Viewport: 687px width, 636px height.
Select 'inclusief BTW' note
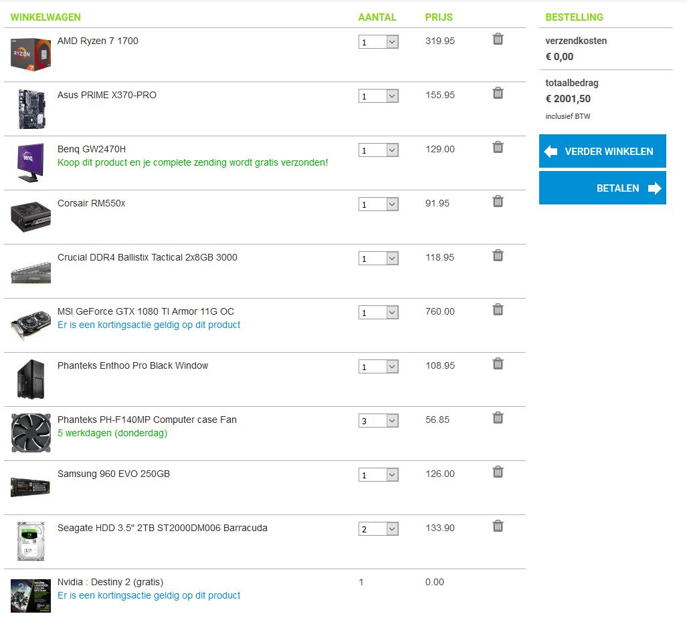pos(568,116)
